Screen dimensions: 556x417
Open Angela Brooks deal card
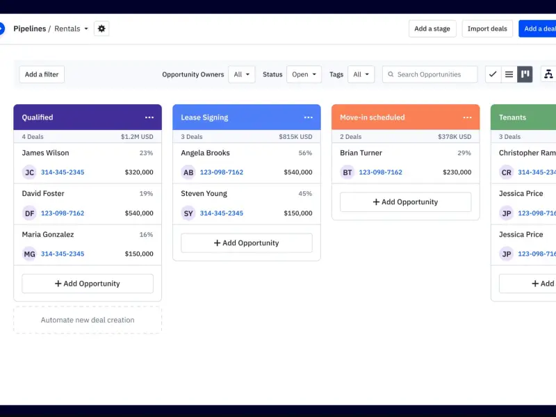(x=247, y=163)
